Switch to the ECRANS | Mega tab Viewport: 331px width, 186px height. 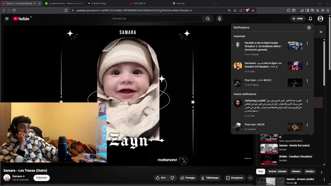[106, 3]
